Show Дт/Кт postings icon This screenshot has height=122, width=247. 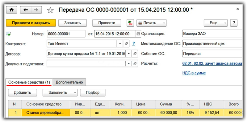point(130,23)
